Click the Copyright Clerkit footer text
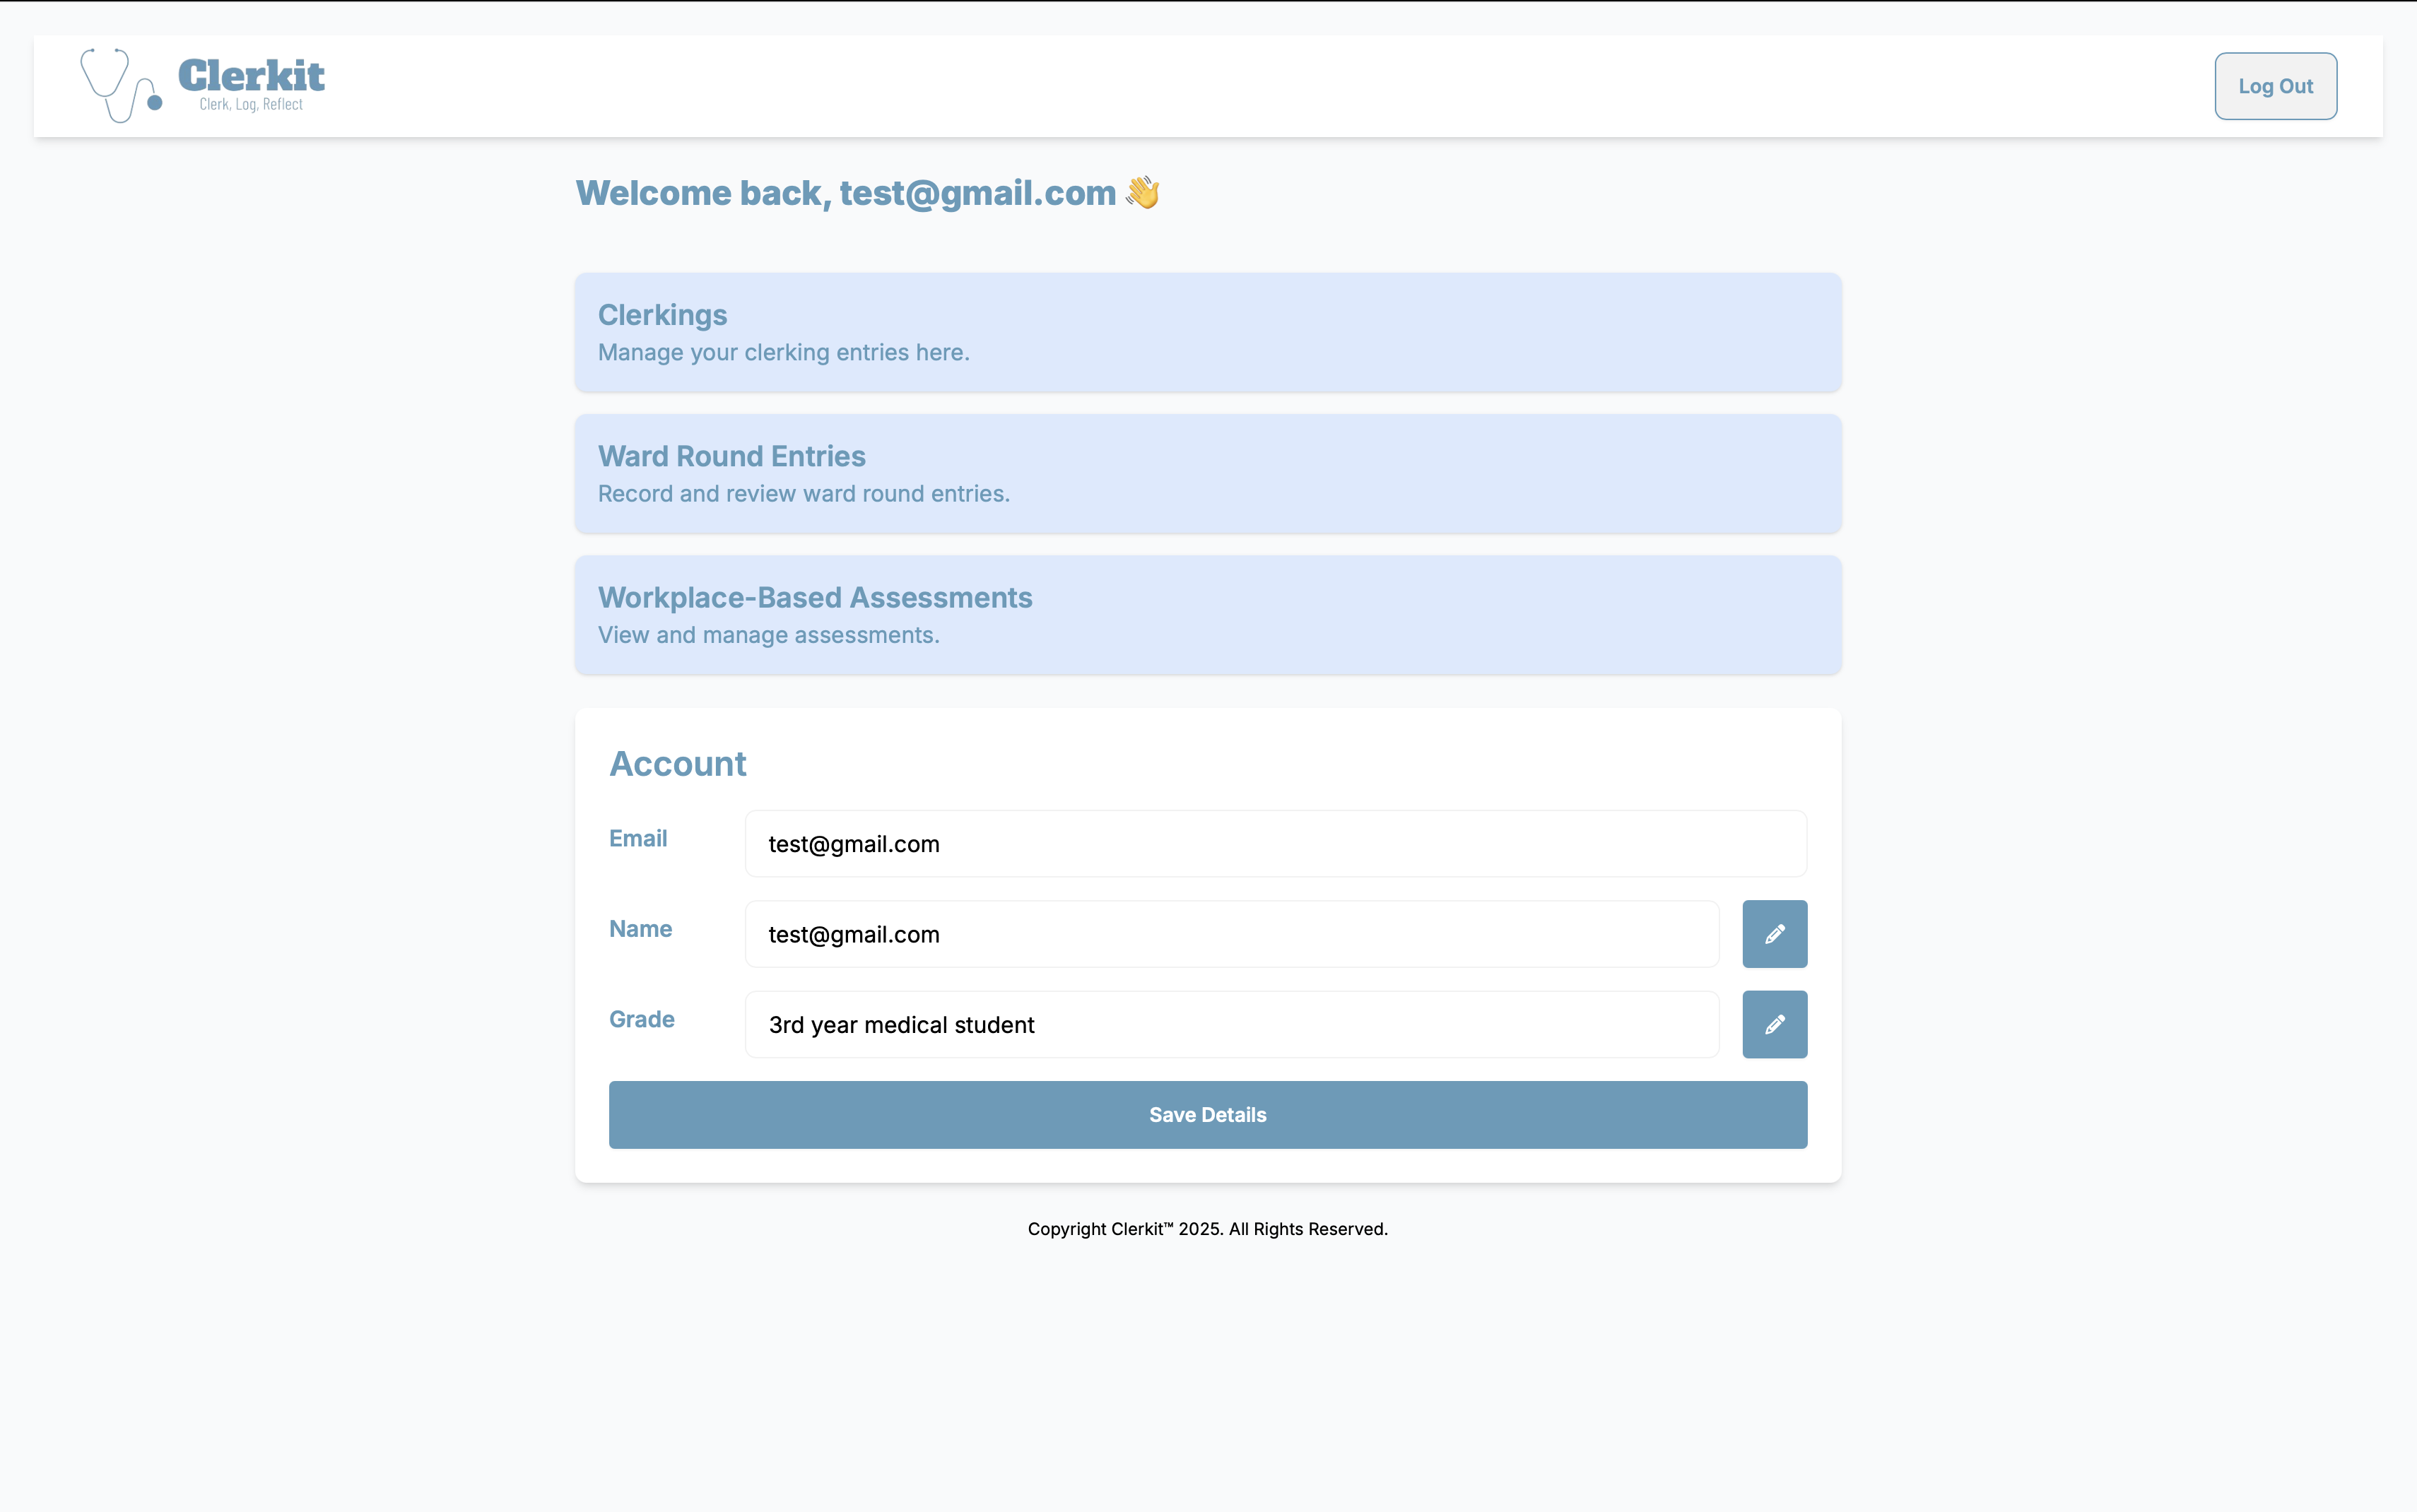2417x1512 pixels. point(1207,1229)
